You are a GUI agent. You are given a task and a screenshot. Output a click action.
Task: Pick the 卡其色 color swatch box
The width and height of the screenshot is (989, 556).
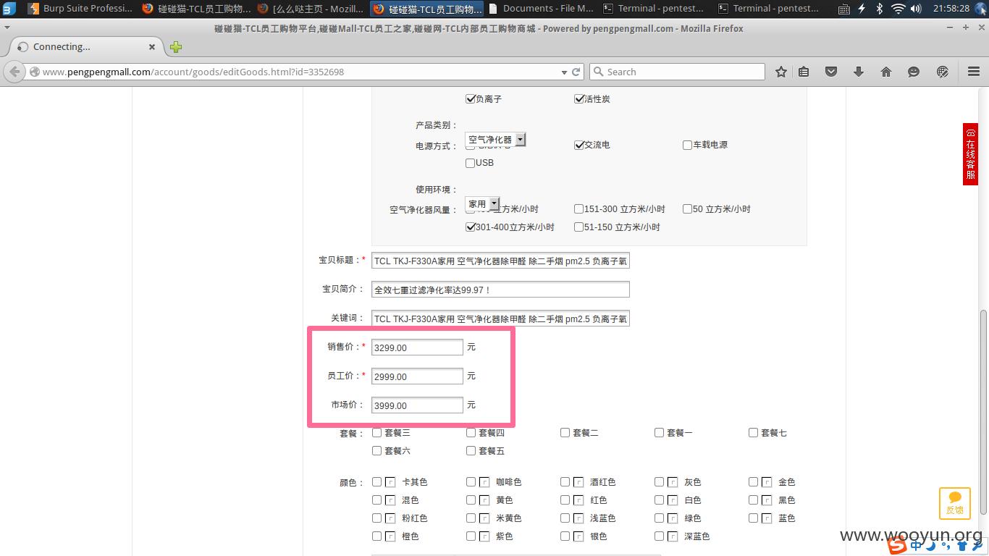[390, 481]
